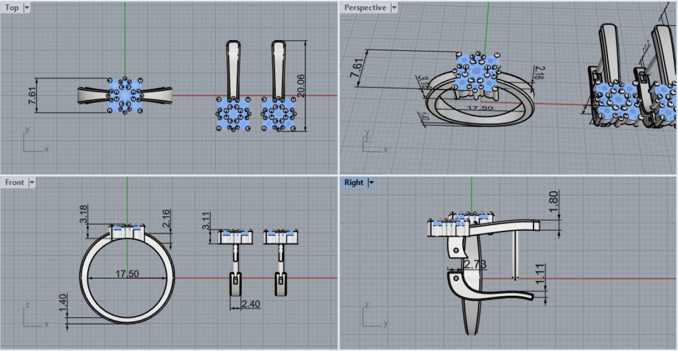
Task: Select the 1.80 dimension in Right view
Action: click(x=554, y=201)
